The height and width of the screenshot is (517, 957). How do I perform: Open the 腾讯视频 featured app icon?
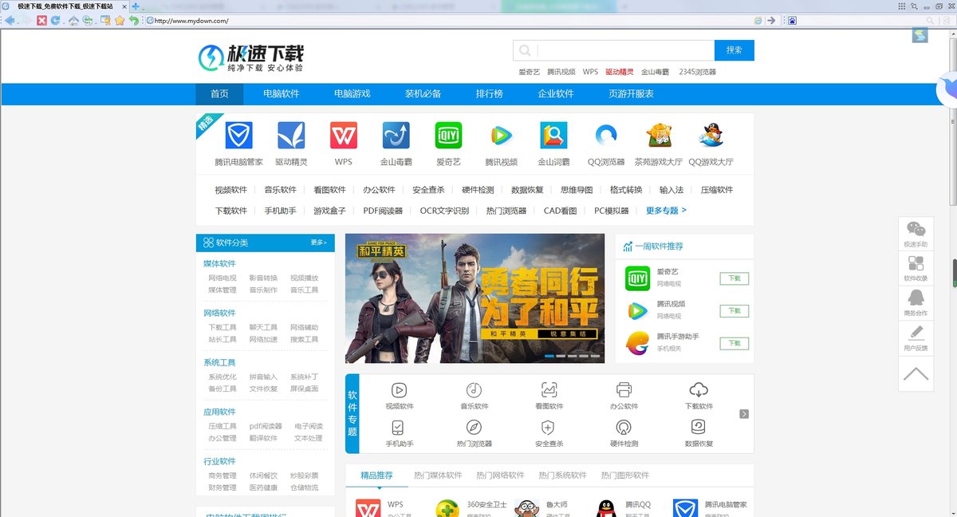pos(501,135)
